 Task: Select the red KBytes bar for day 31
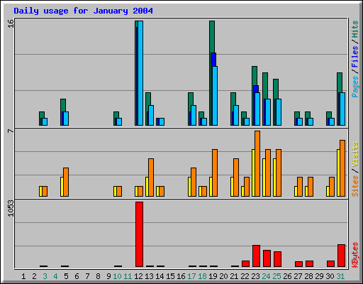(342, 256)
